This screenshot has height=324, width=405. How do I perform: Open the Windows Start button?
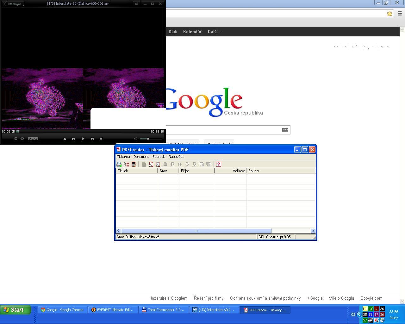[x=16, y=310]
